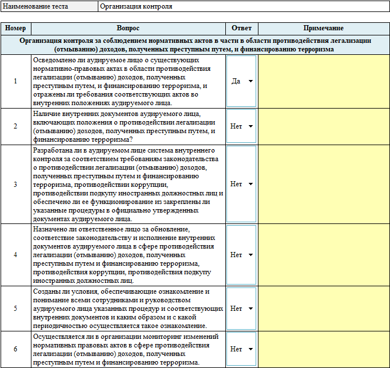Click the yellow note field for question 1
This screenshot has height=368, width=390.
(x=324, y=81)
